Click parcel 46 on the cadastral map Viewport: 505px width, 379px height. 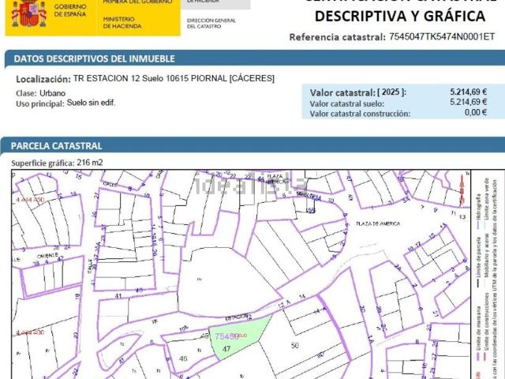(183, 358)
